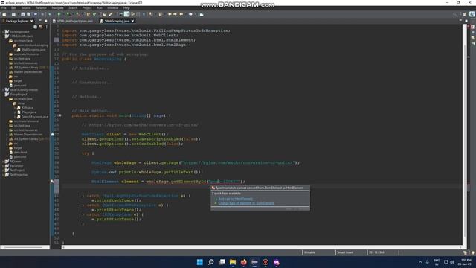Click the lightbulb tip icon in status bar
The image size is (476, 268).
[473, 252]
